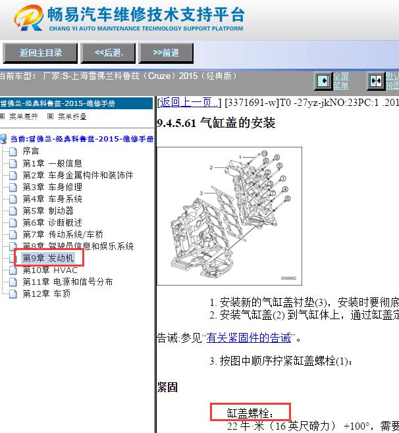
Task: Click page icon next to 第10章 HVAC
Action: coord(13,270)
